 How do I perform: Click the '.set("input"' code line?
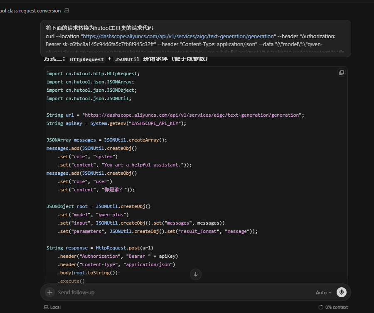[141, 223]
